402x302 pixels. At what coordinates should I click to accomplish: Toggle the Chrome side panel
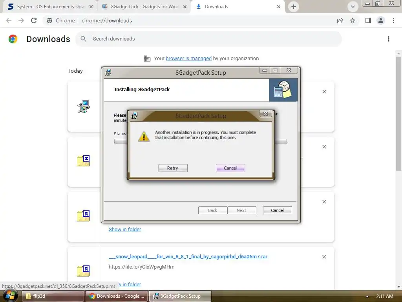click(368, 20)
